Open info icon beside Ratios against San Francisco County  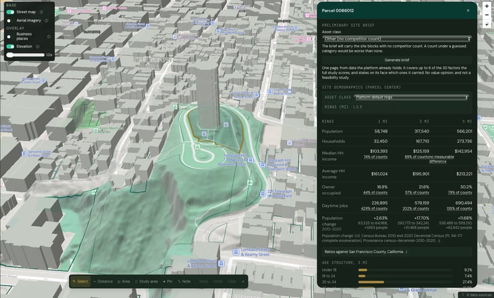[x=406, y=252]
